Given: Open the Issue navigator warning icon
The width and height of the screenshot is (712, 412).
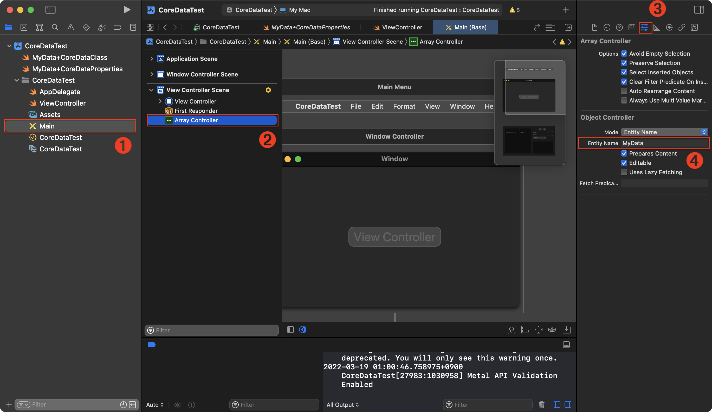Looking at the screenshot, I should (71, 27).
